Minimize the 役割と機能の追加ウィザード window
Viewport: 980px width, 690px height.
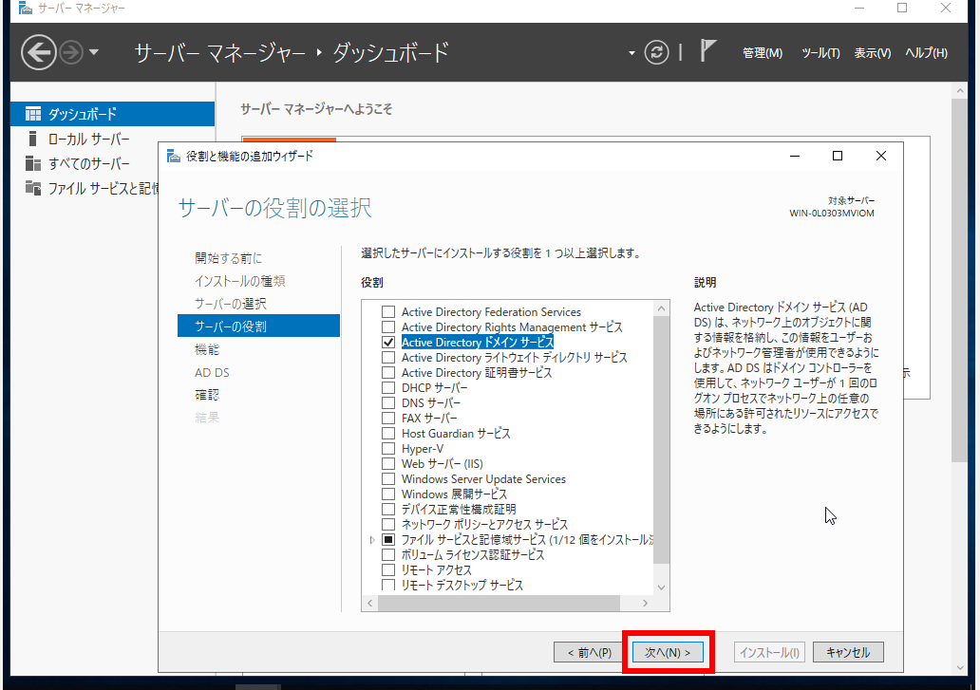(795, 156)
